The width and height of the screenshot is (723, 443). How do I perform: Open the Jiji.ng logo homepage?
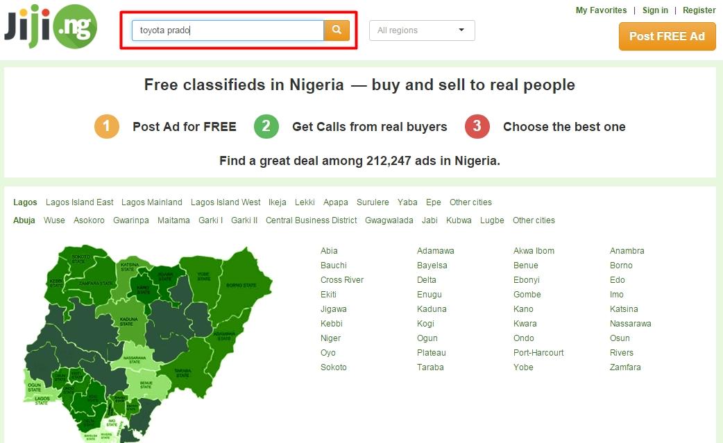(x=51, y=26)
